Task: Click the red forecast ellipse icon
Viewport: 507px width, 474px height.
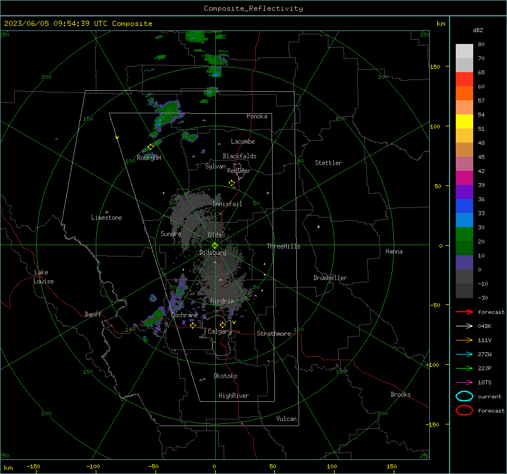Action: (464, 410)
